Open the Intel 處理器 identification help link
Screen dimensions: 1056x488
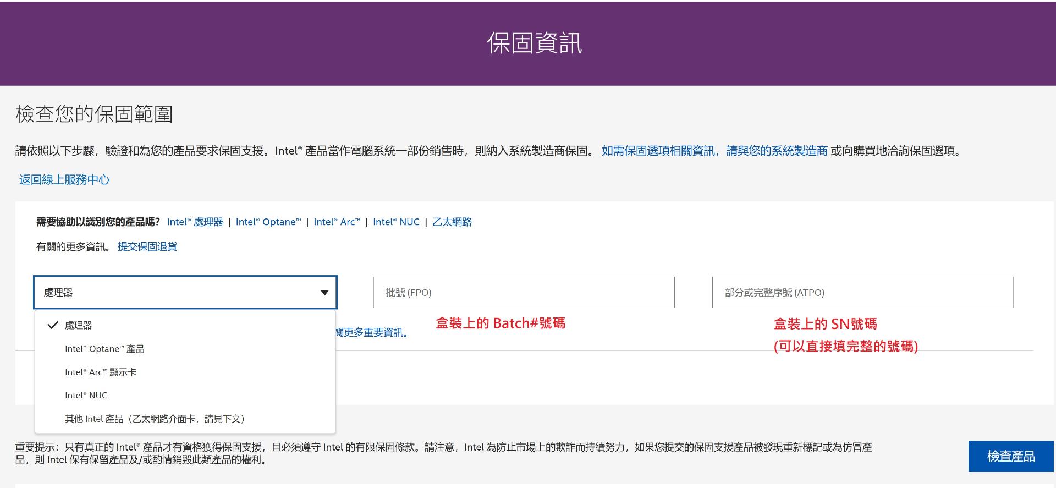(195, 222)
